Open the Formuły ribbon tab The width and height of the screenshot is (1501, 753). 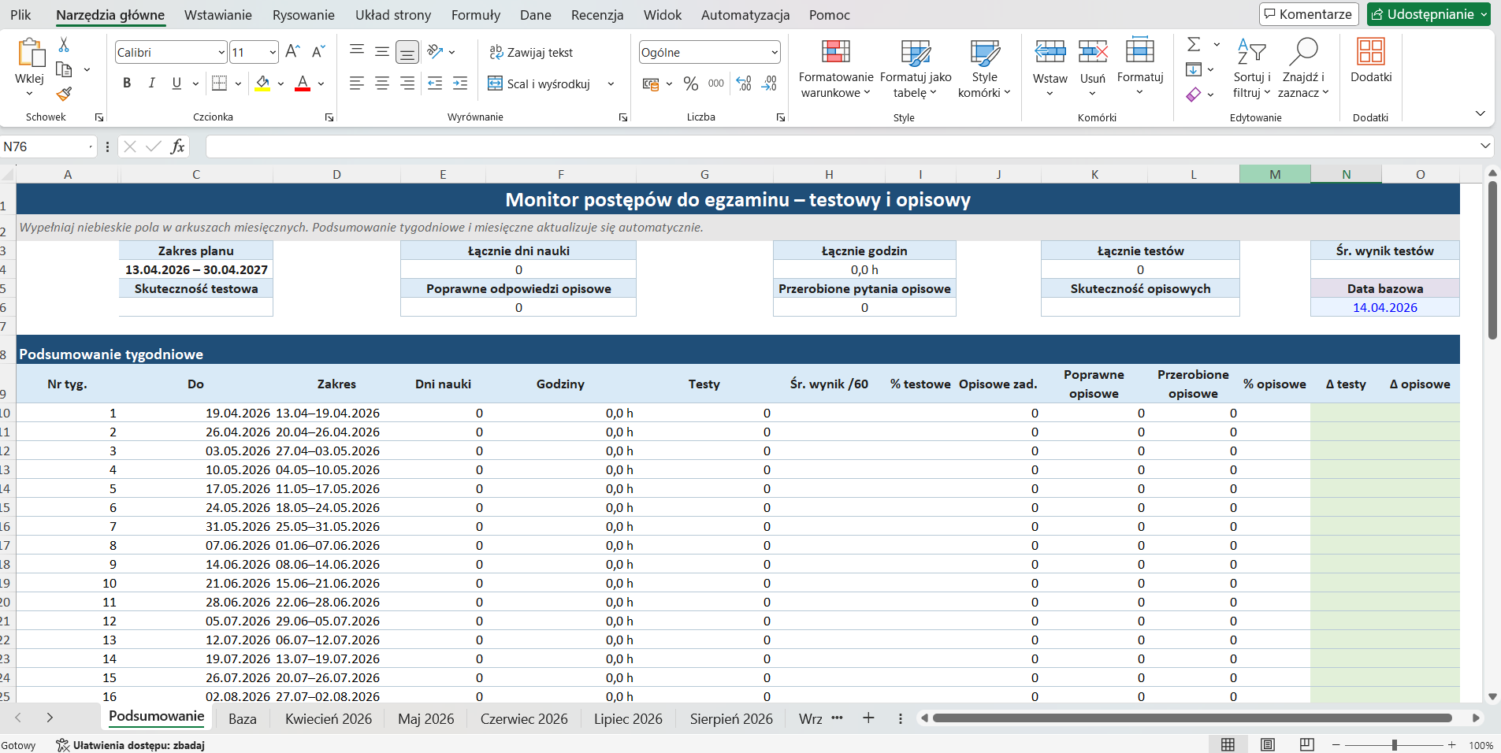(x=476, y=15)
